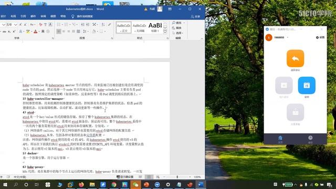Select the 标题 1 style
Screen dimensions: 336x189
pos(155,27)
